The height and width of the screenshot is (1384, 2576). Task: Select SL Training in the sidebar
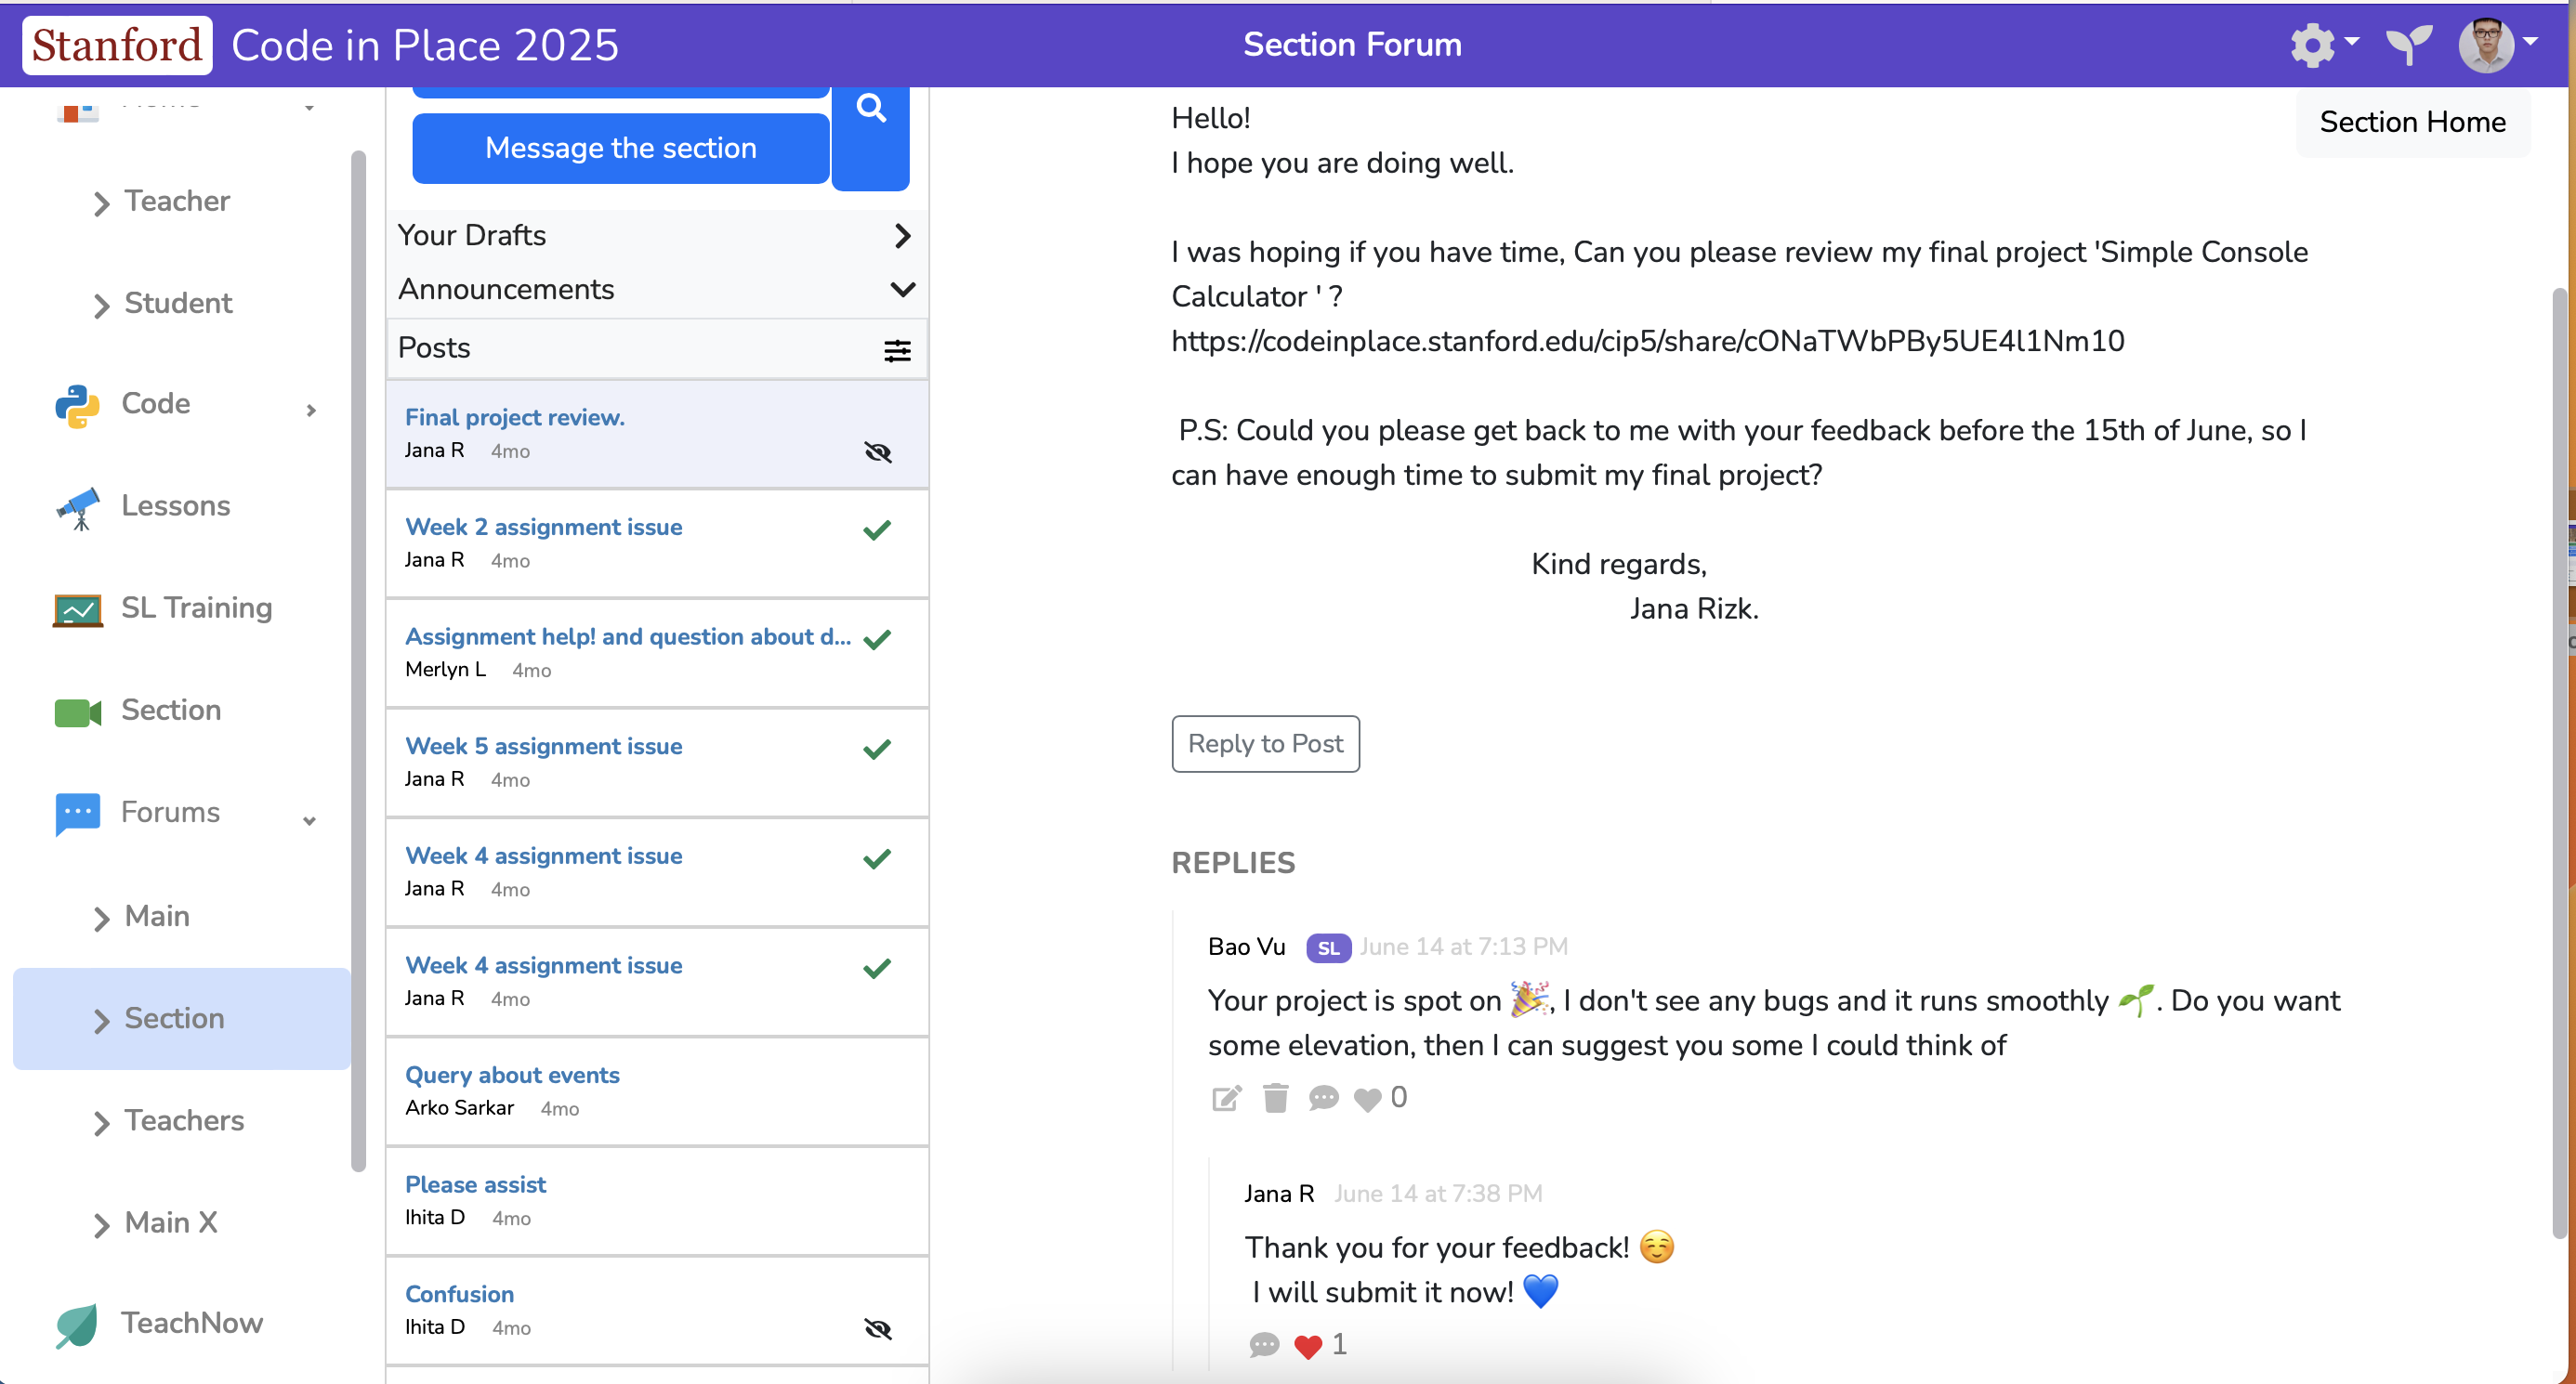[x=196, y=607]
